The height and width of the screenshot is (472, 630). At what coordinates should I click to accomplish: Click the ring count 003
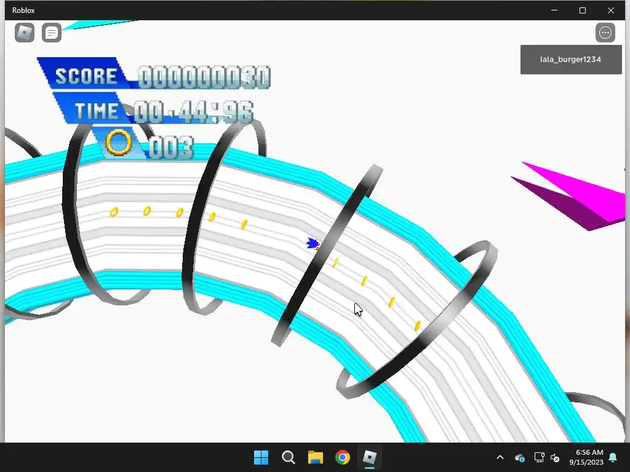[x=171, y=147]
